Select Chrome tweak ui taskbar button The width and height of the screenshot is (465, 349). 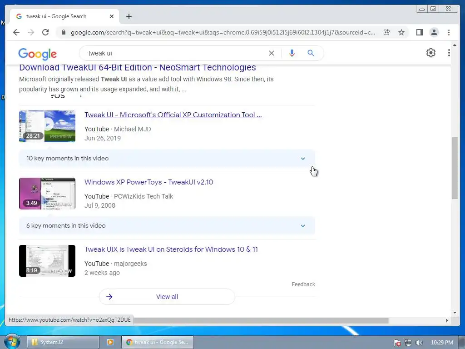coord(158,342)
